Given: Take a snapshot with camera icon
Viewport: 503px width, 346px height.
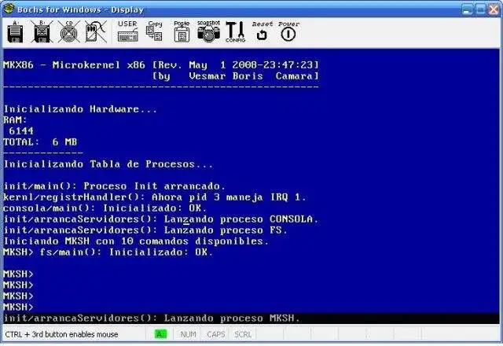Looking at the screenshot, I should (208, 31).
